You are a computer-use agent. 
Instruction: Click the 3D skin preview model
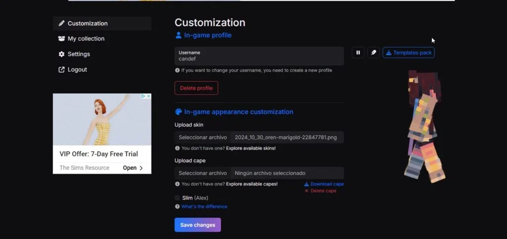click(x=424, y=126)
